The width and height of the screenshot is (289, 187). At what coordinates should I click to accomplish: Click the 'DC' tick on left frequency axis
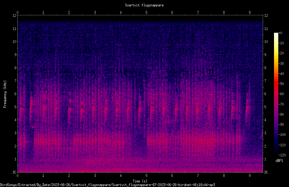14,172
